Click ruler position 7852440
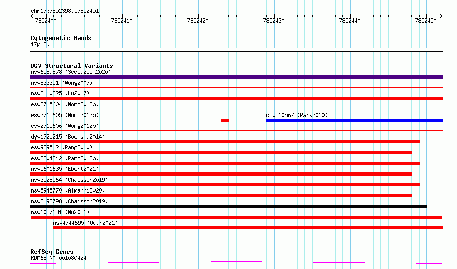The width and height of the screenshot is (457, 269). [350, 21]
